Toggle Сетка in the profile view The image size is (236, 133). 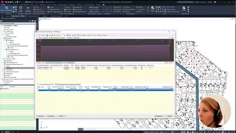[x=47, y=62]
